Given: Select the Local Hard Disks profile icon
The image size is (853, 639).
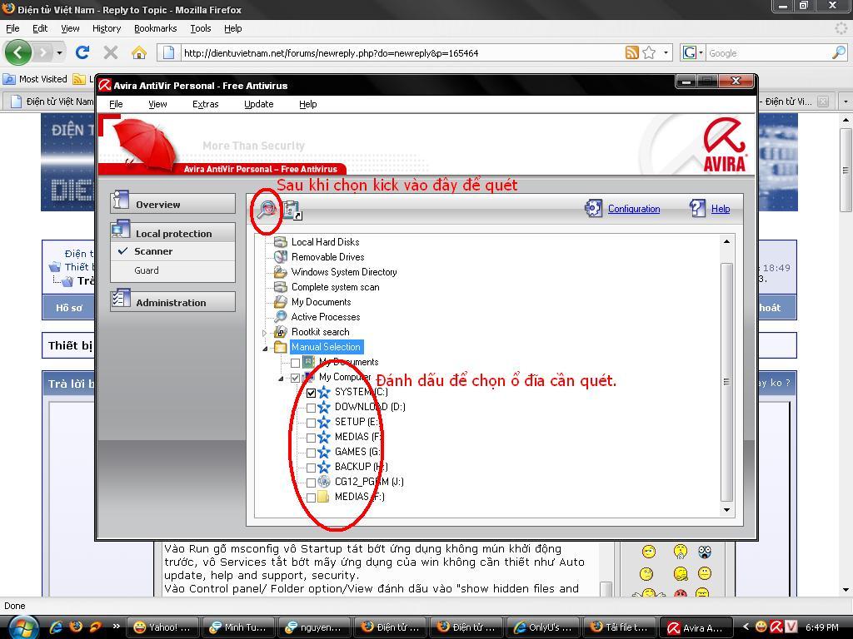Looking at the screenshot, I should [x=281, y=242].
